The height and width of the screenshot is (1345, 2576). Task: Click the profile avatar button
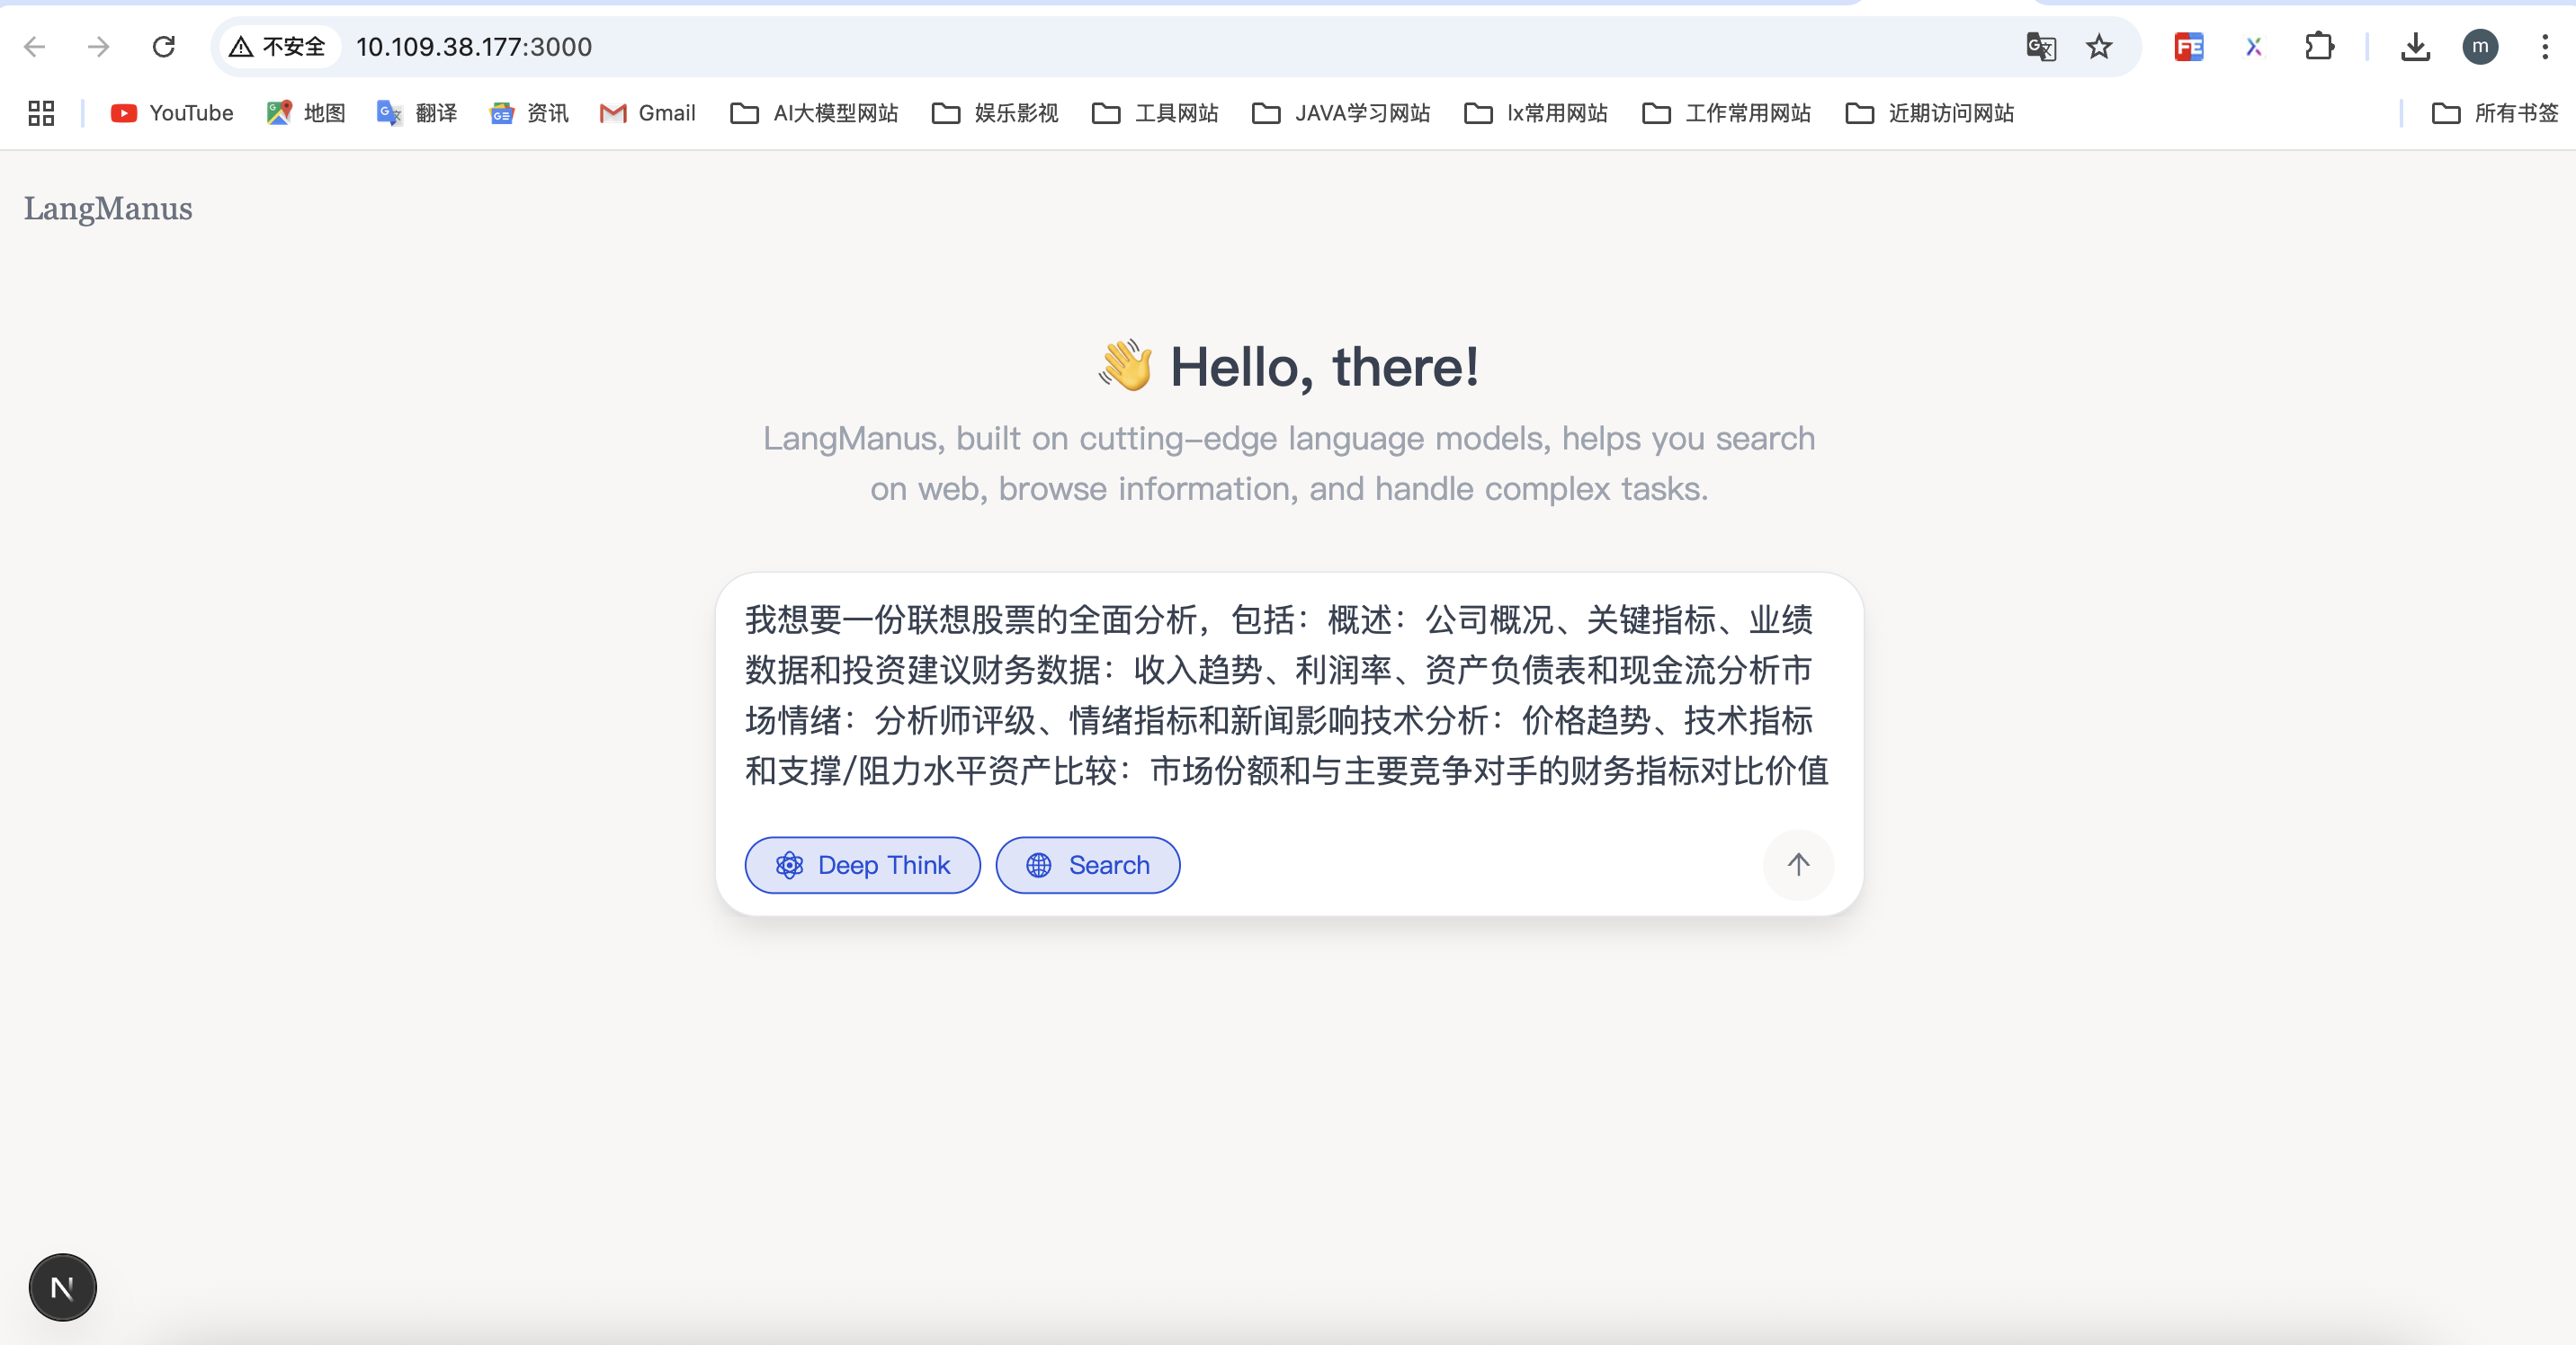[x=2480, y=47]
